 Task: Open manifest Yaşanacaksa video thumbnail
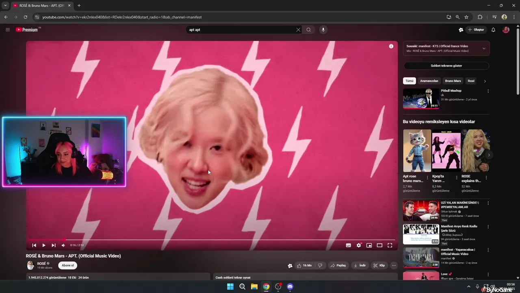[x=421, y=258]
